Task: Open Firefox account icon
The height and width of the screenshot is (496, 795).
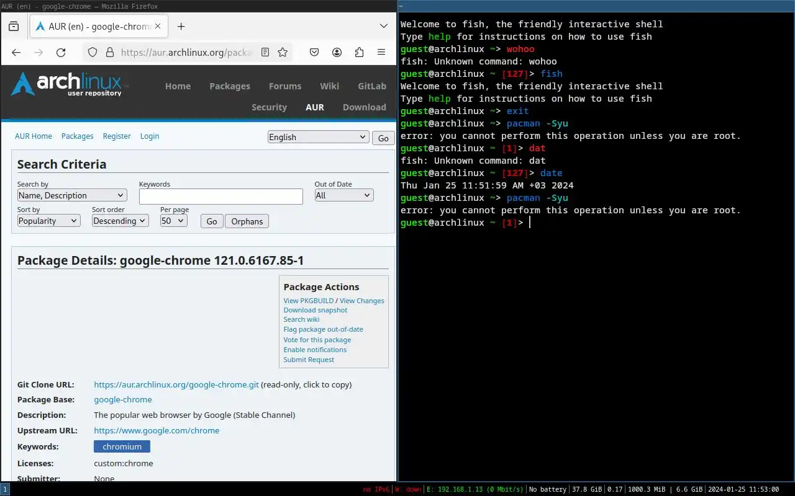Action: pos(337,53)
